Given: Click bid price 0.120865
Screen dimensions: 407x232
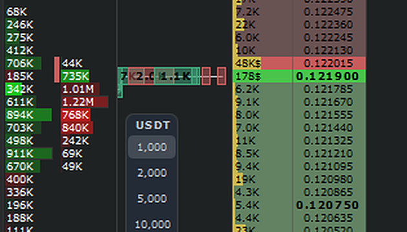Looking at the screenshot, I should pyautogui.click(x=328, y=192).
